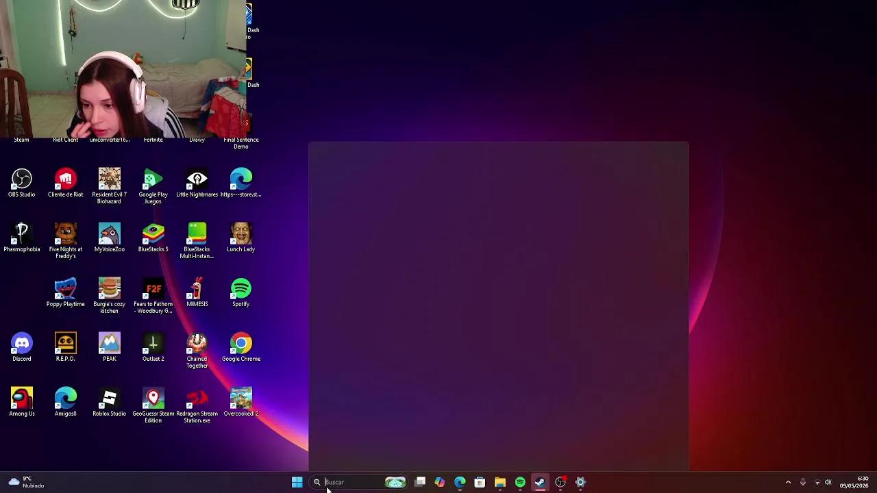Switch to Steam in the taskbar

tap(540, 482)
